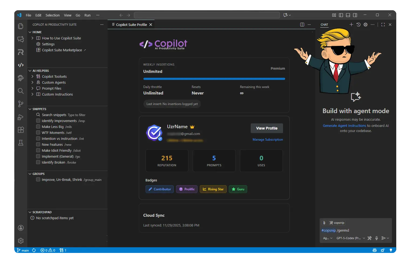Image resolution: width=410 pixels, height=264 pixels.
Task: Send the chat message arrow
Action: [383, 238]
